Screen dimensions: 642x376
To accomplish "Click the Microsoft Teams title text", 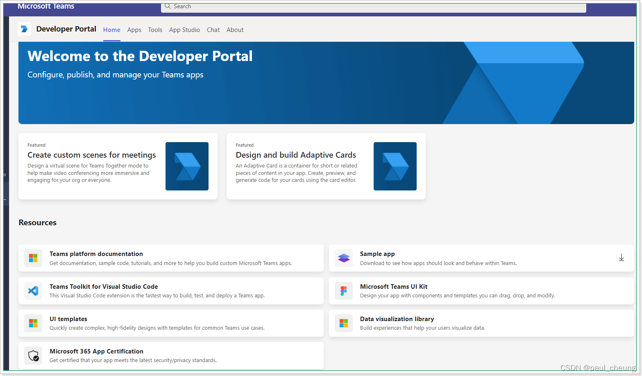I will click(x=46, y=6).
